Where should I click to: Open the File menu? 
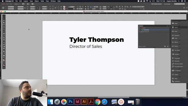coord(16,1)
